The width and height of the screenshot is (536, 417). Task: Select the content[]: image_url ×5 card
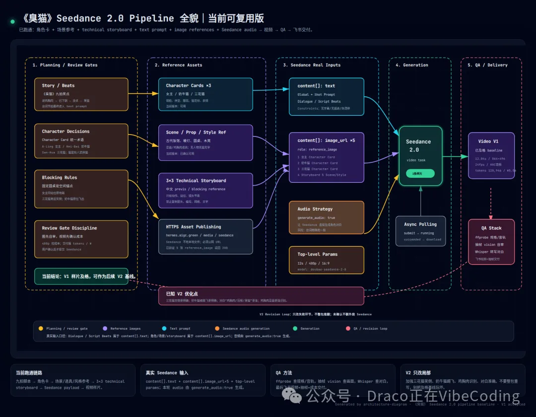click(327, 157)
